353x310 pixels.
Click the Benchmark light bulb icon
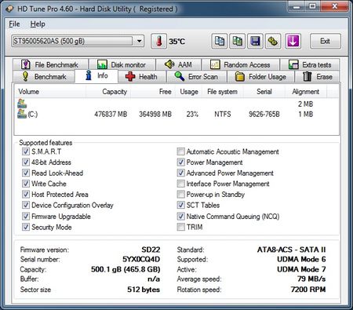coord(25,76)
